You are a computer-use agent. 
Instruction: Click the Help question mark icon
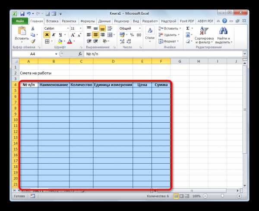coord(224,21)
